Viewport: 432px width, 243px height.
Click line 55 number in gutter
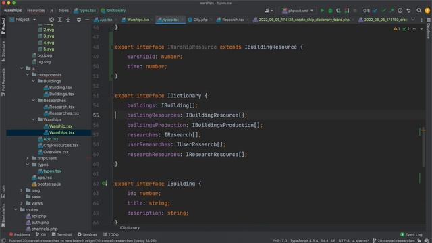coord(96,115)
